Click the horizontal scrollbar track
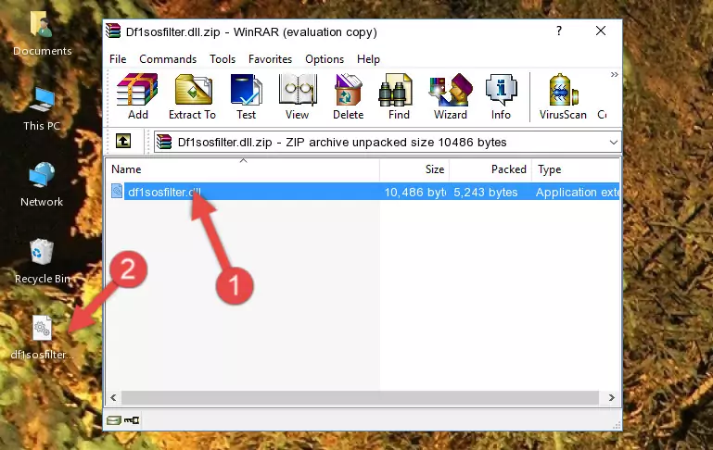This screenshot has width=713, height=450. [x=360, y=398]
